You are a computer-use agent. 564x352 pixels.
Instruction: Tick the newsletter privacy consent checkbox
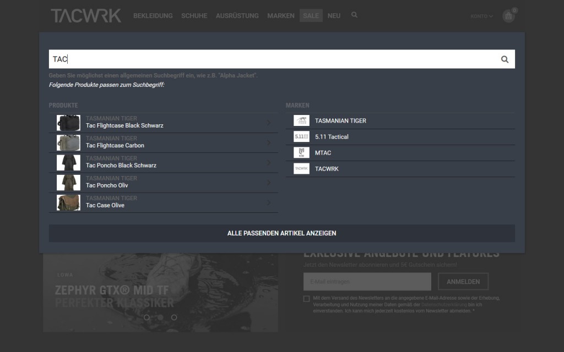[306, 299]
